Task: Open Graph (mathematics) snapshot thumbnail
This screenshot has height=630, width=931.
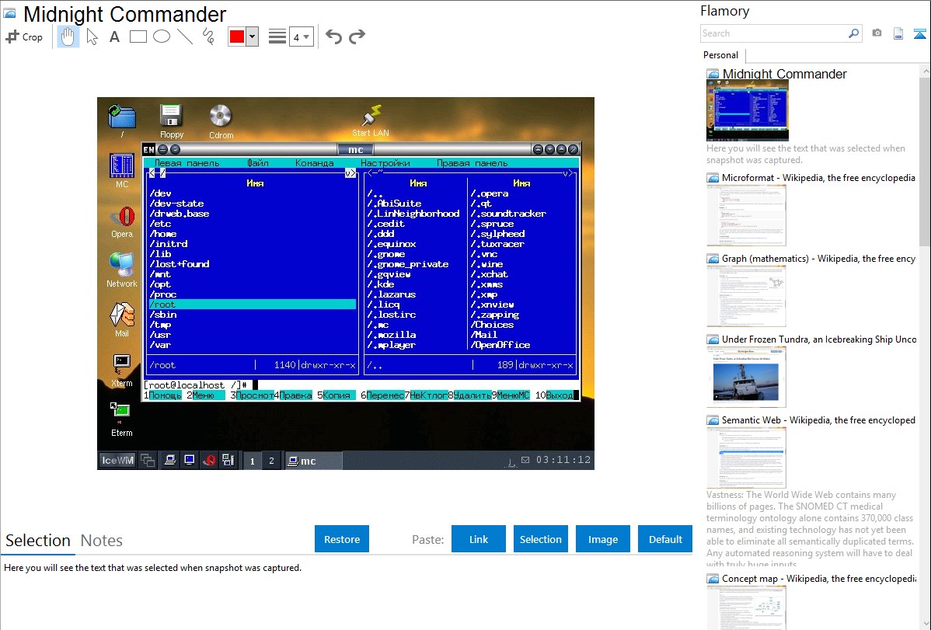Action: [746, 296]
